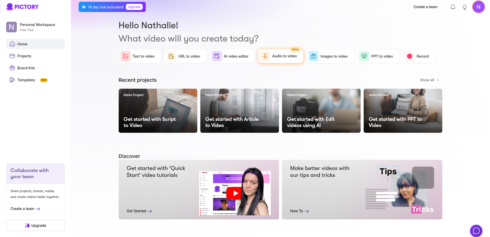Screen dimensions: 490x237
Task: Go to Projects in sidebar
Action: point(24,56)
